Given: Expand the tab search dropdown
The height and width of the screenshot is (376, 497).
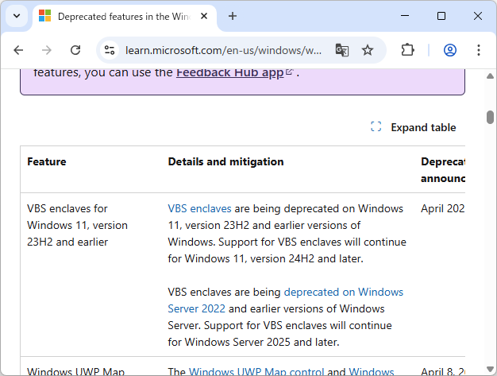Looking at the screenshot, I should (x=17, y=16).
